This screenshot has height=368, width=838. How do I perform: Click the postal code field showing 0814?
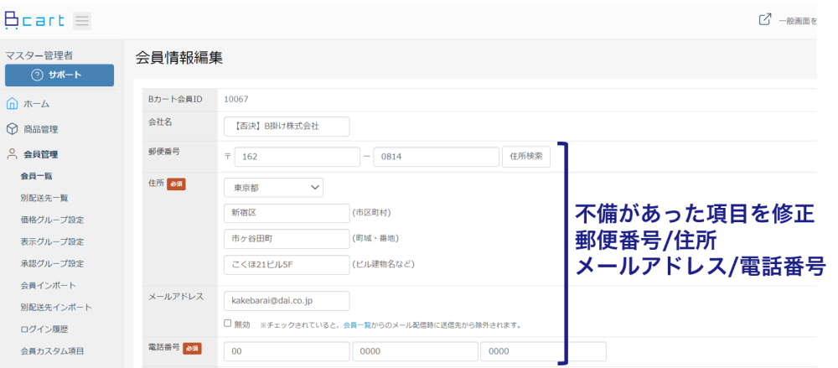pos(436,158)
